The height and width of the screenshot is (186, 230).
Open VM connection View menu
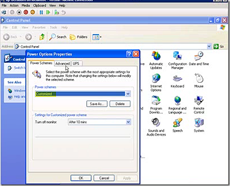[53, 6]
